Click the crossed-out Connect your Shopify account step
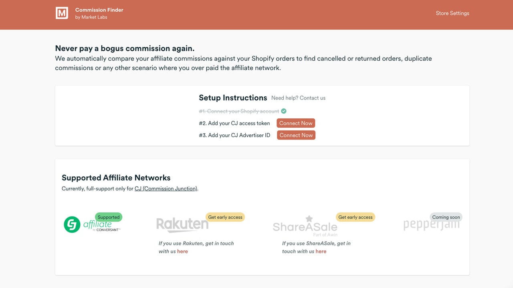Viewport: 513px width, 288px height. 239,111
